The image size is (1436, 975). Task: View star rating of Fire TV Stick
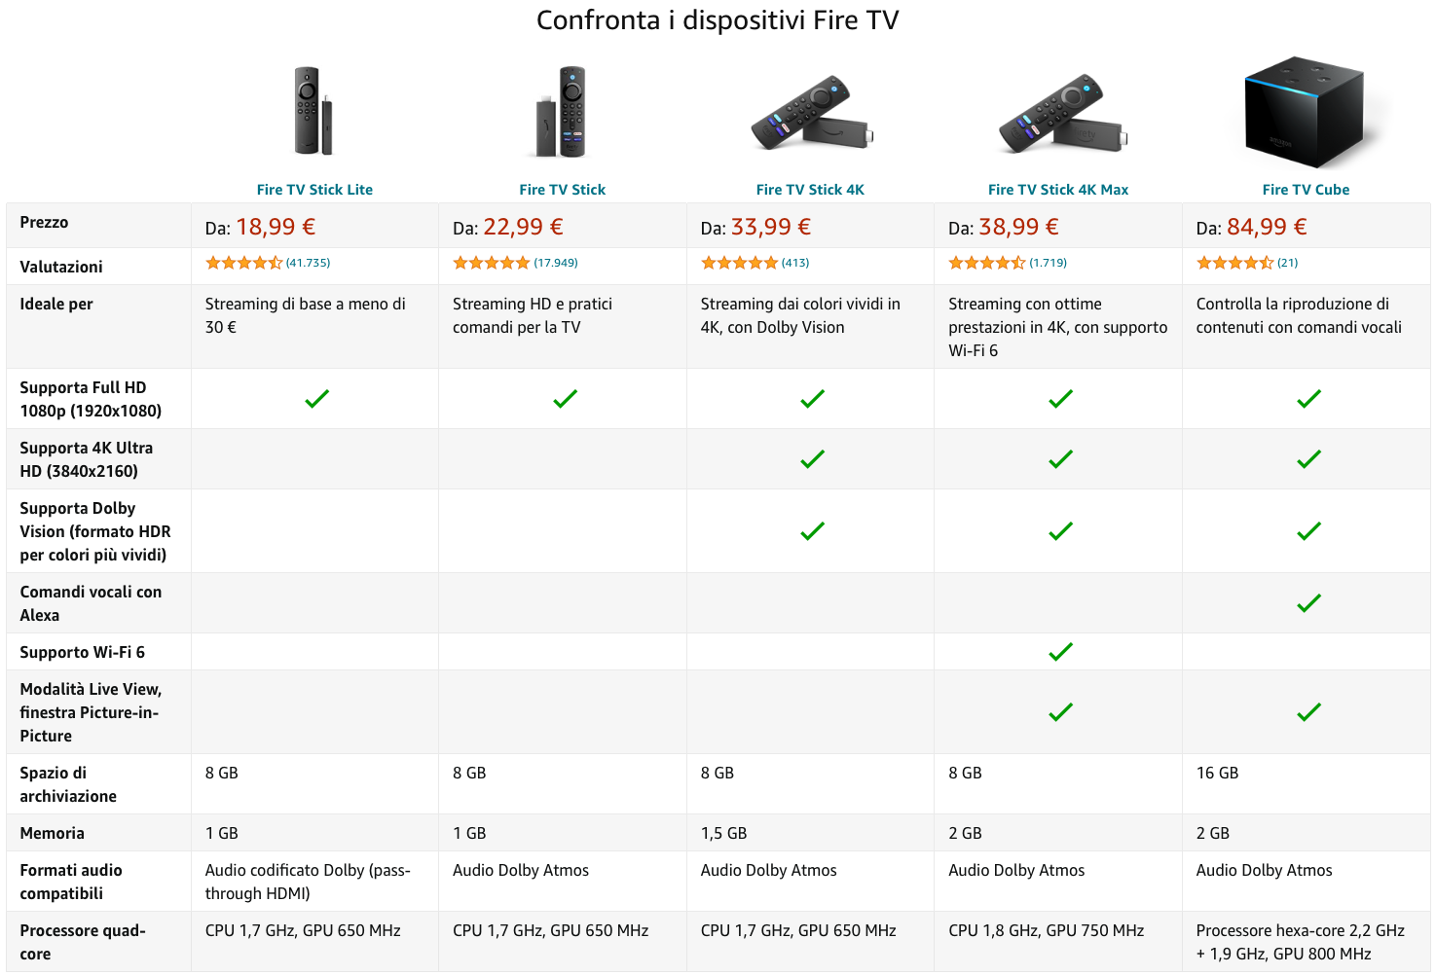pos(492,263)
